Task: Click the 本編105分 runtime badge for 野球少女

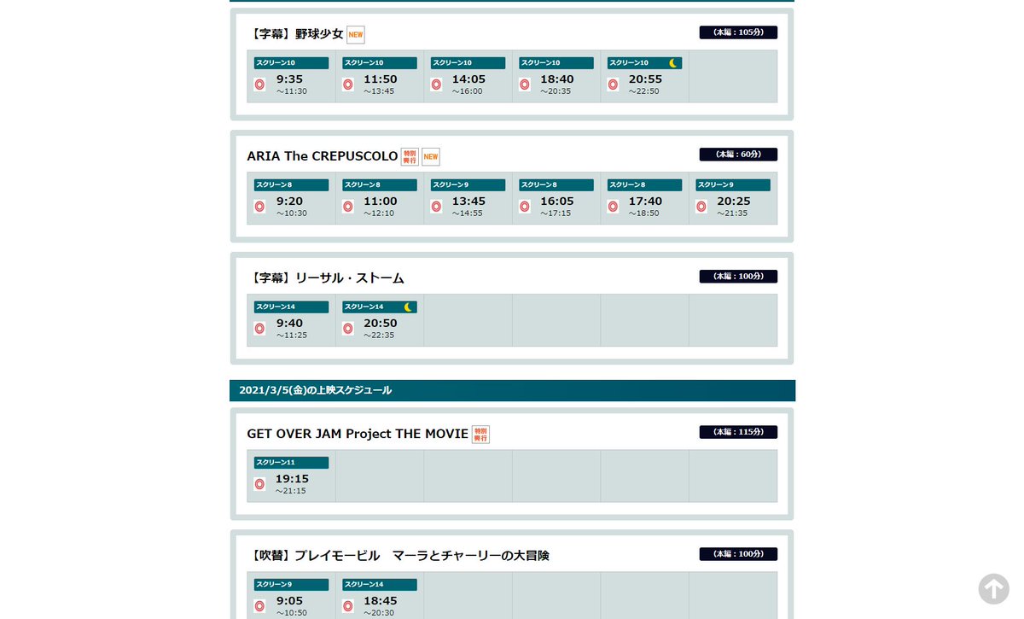Action: [x=737, y=32]
